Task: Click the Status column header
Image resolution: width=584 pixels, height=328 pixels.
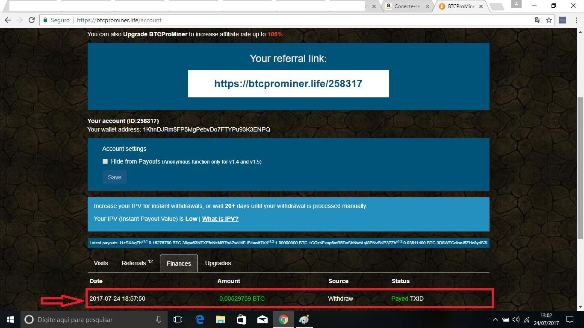Action: pyautogui.click(x=401, y=281)
